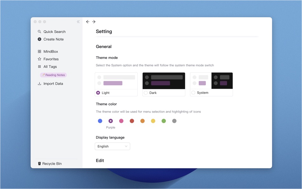Choose the pink theme color
The height and width of the screenshot is (189, 302).
[121, 121]
